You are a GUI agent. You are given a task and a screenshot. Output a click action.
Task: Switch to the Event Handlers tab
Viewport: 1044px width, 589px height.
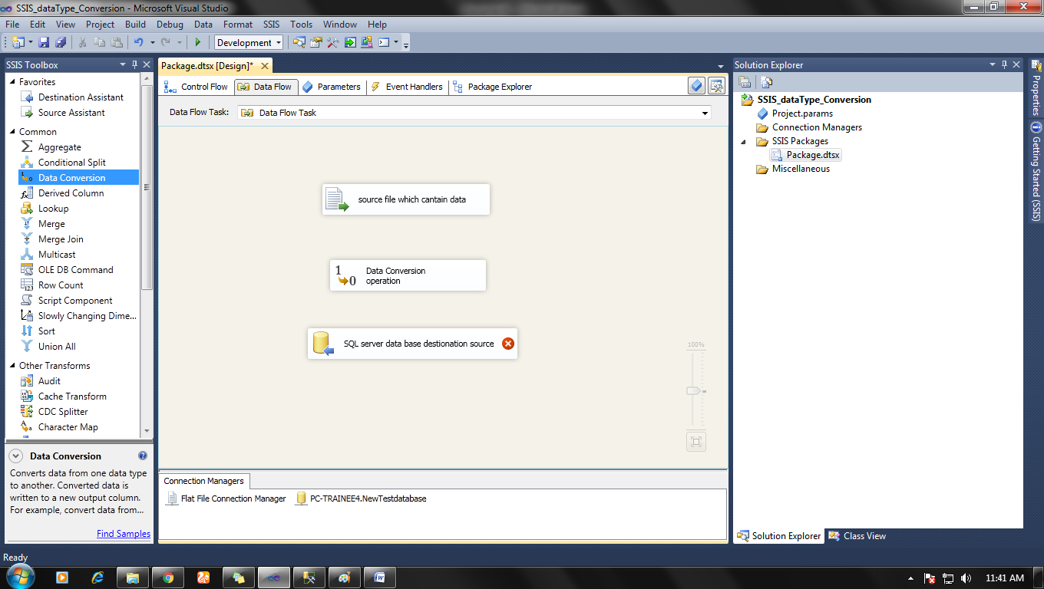(x=407, y=87)
